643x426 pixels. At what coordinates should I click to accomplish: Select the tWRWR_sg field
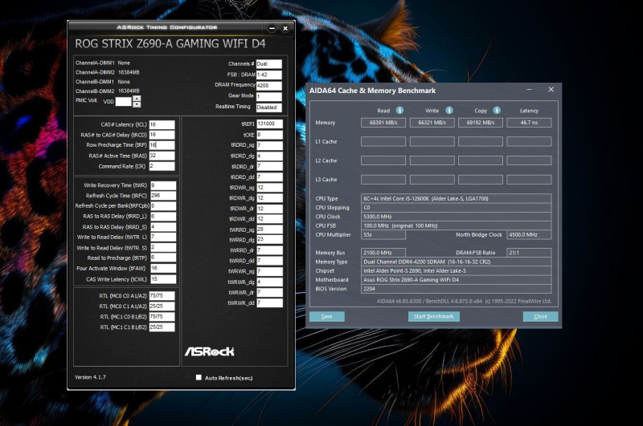(269, 271)
